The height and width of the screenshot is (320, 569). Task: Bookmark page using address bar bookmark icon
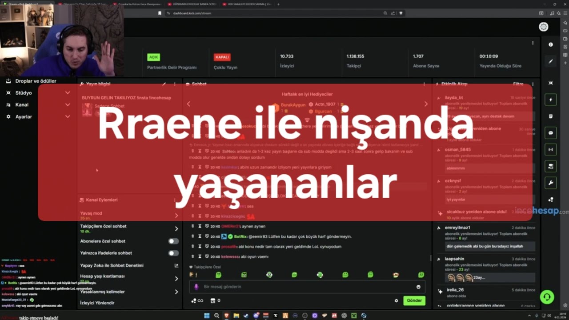[160, 13]
